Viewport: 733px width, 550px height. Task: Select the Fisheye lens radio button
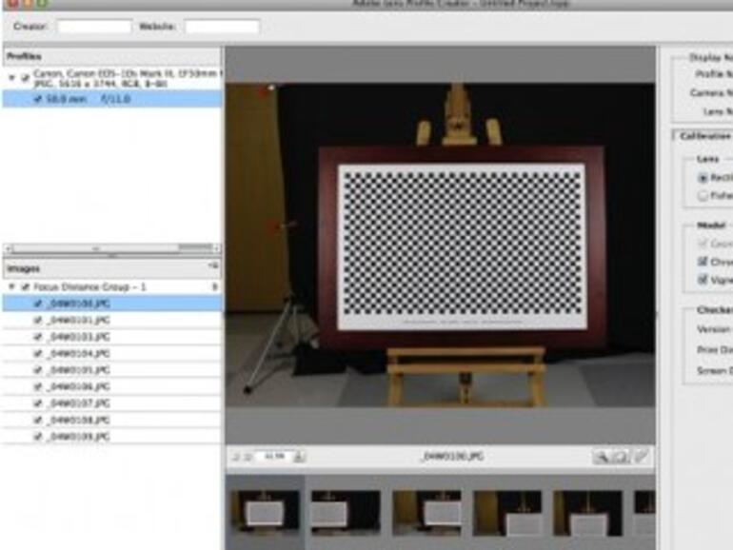click(703, 196)
